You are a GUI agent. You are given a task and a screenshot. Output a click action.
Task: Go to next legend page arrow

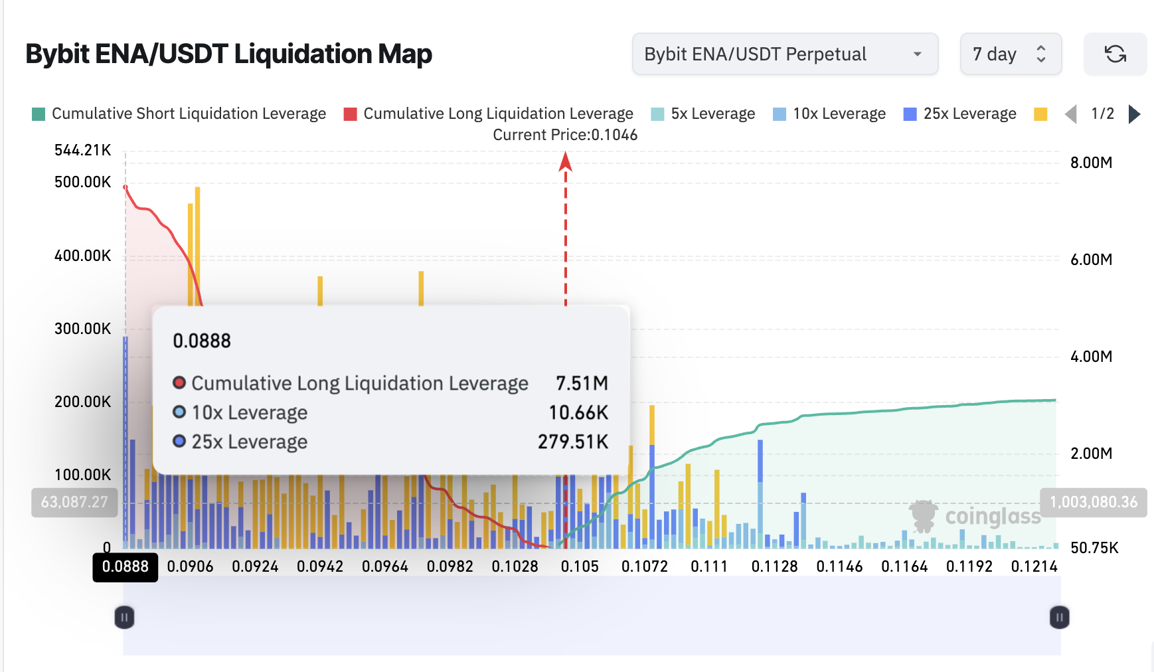click(1135, 114)
